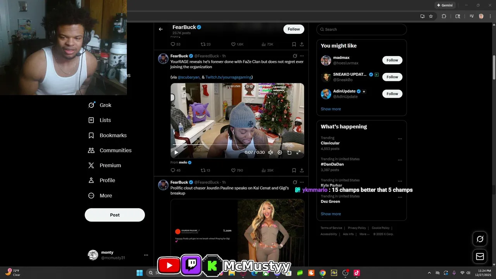The height and width of the screenshot is (279, 496).
Task: Open more options for Dez Green trend
Action: [x=400, y=197]
